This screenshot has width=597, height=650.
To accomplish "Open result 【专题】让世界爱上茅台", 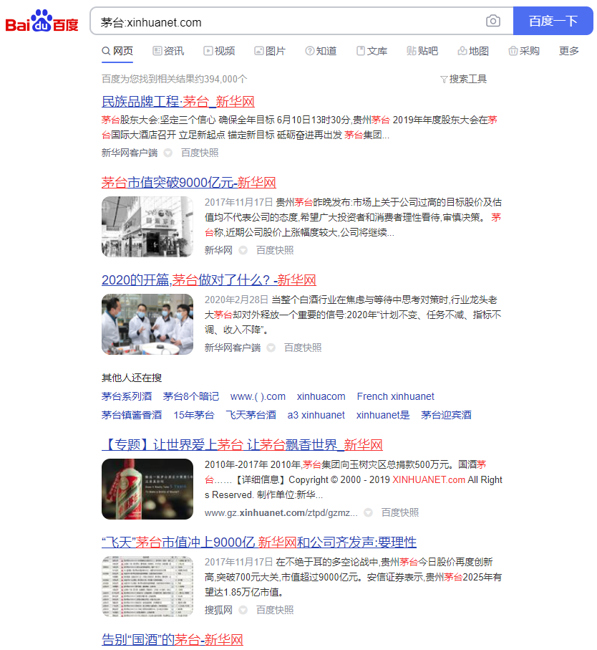I will pos(242,445).
